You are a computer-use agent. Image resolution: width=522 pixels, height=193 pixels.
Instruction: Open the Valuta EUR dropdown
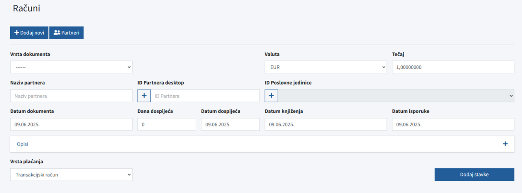(x=326, y=67)
